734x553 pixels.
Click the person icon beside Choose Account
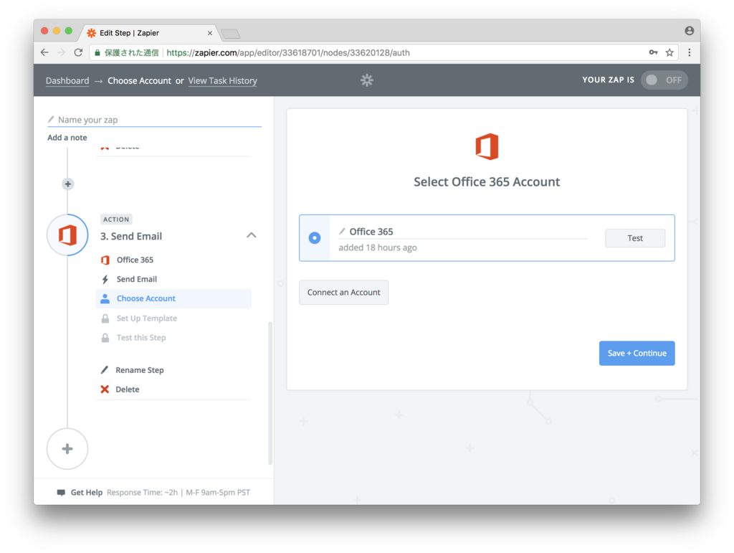[x=105, y=299]
